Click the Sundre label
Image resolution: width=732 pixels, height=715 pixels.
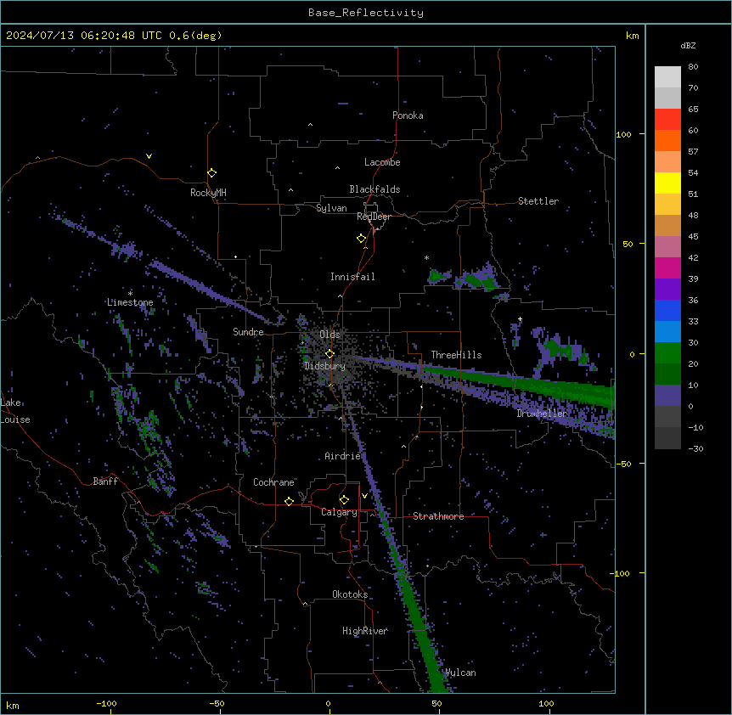pos(248,332)
